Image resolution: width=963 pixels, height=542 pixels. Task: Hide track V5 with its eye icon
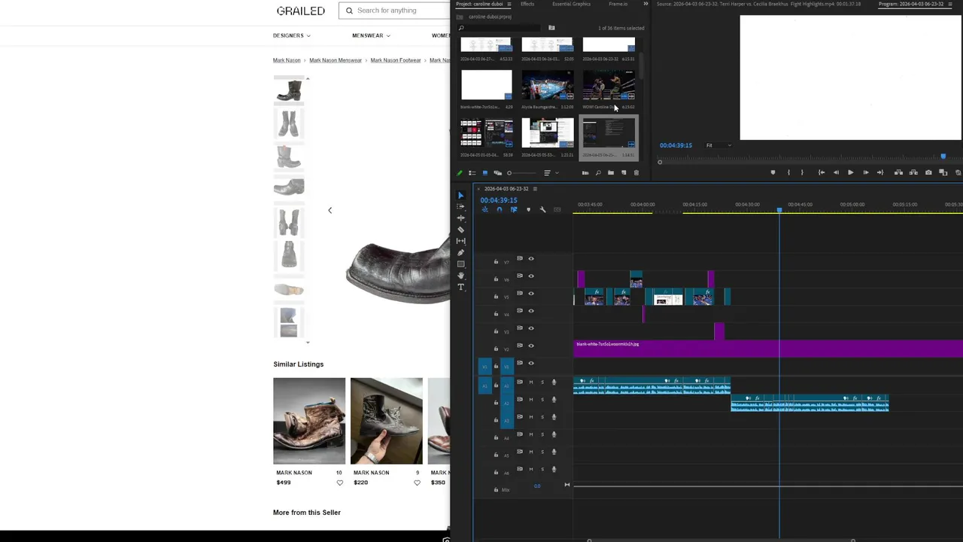(x=531, y=294)
